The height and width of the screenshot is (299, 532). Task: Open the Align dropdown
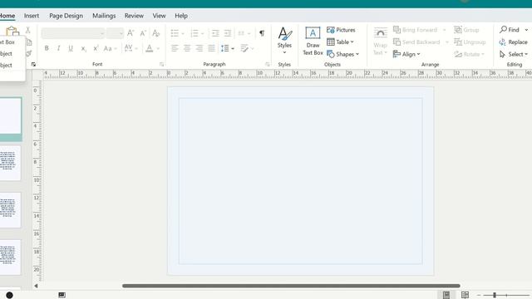point(406,54)
